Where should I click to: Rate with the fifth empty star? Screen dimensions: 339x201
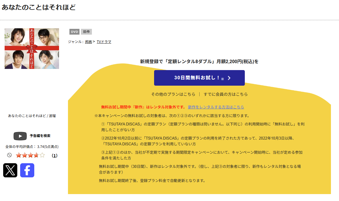point(42,155)
